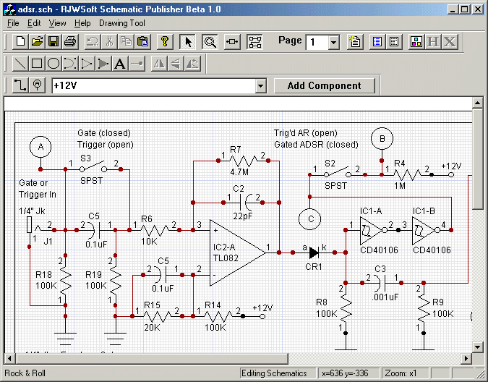The height and width of the screenshot is (382, 488).
Task: Save the schematic with the floppy disk icon
Action: pos(53,42)
